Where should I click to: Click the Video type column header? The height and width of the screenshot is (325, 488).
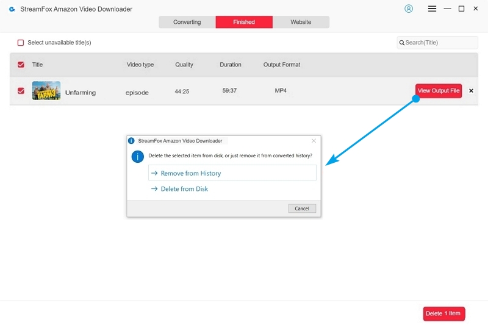140,65
